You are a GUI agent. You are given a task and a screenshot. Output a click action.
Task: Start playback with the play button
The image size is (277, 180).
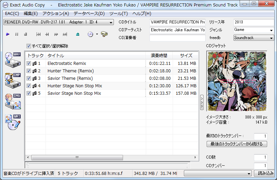7,34
